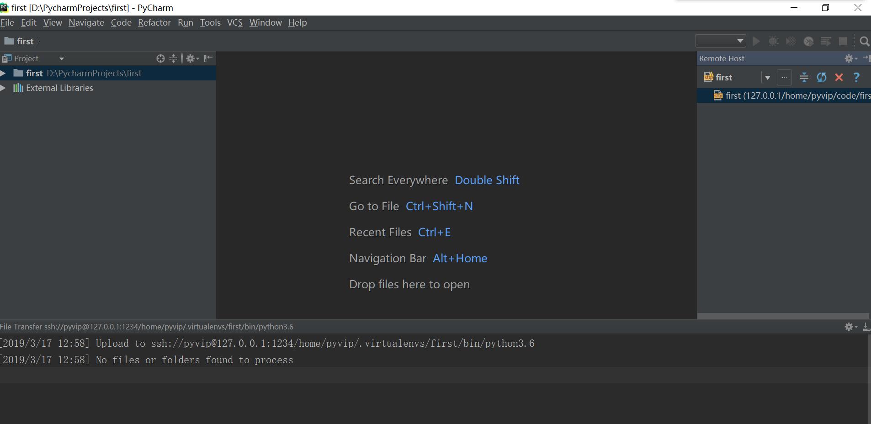The image size is (871, 424).
Task: Open the Refactor menu
Action: 154,22
